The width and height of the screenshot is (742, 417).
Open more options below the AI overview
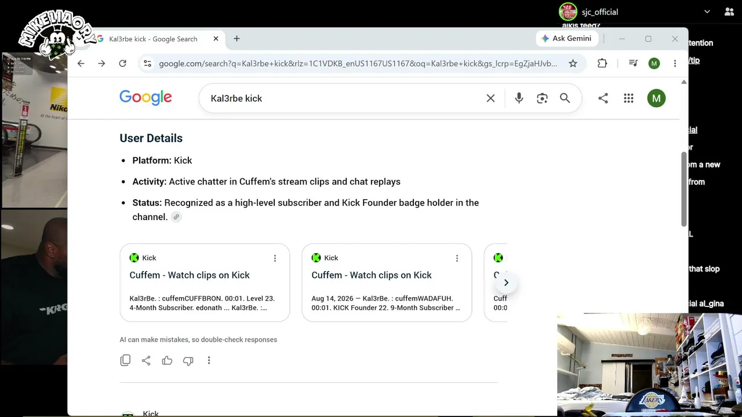pos(209,360)
